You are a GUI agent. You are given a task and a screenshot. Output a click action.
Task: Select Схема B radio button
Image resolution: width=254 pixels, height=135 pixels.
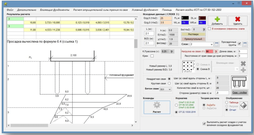click(x=198, y=69)
